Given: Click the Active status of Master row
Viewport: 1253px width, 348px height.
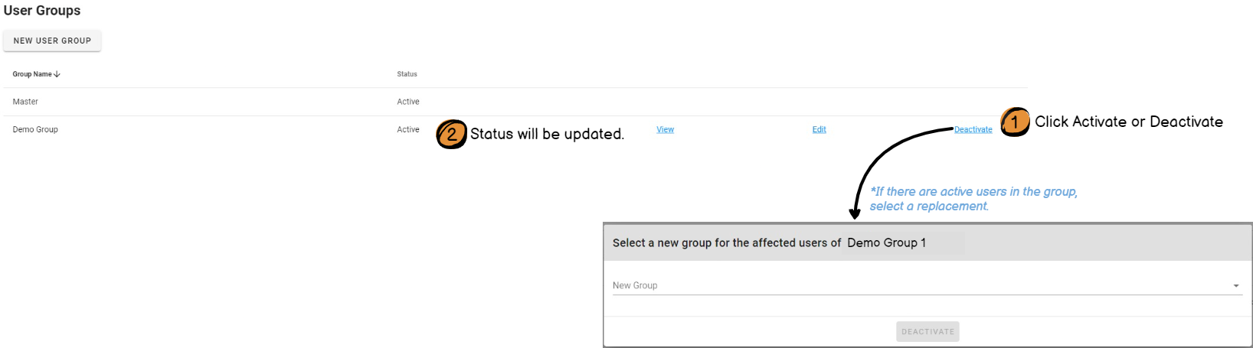Looking at the screenshot, I should tap(408, 102).
